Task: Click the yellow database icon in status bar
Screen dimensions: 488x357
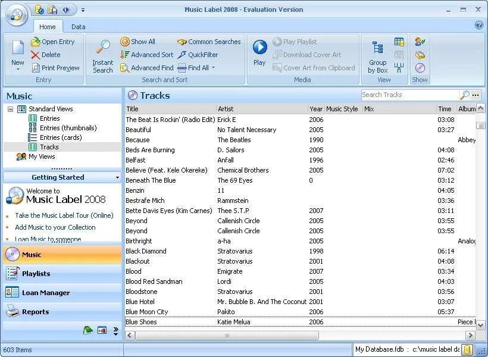Action: point(467,349)
